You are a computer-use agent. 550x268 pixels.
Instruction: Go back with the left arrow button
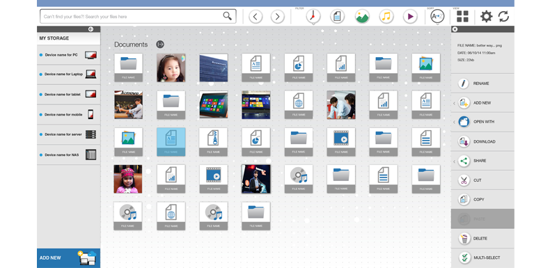(256, 17)
